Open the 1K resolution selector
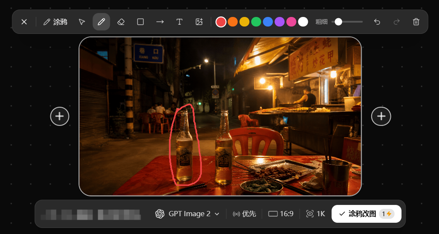Image resolution: width=439 pixels, height=234 pixels. point(315,214)
